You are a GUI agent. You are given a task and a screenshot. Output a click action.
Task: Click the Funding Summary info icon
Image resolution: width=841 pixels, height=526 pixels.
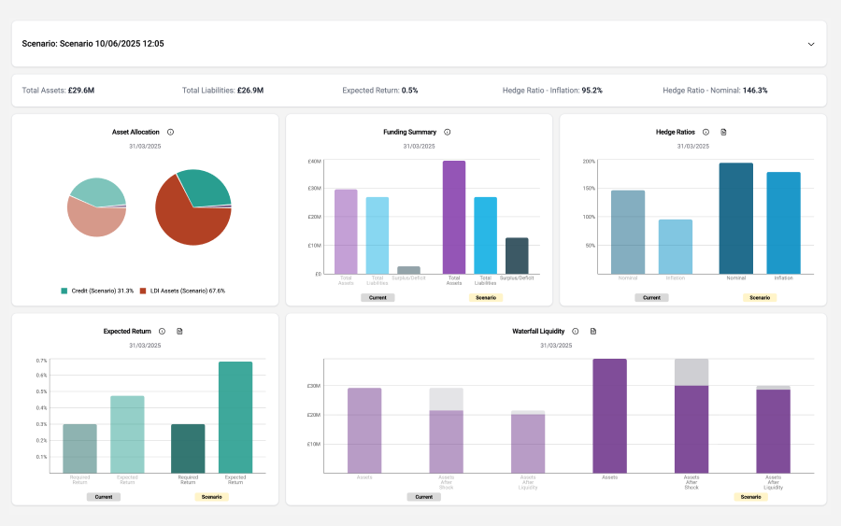tap(448, 132)
